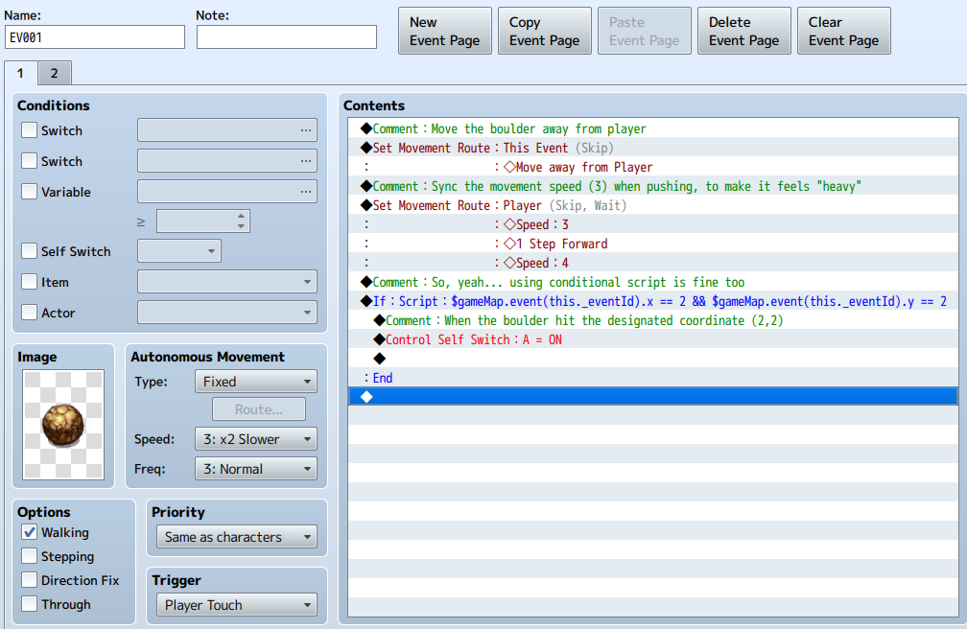This screenshot has height=629, width=967.
Task: Open the movement Freq dropdown
Action: click(256, 469)
